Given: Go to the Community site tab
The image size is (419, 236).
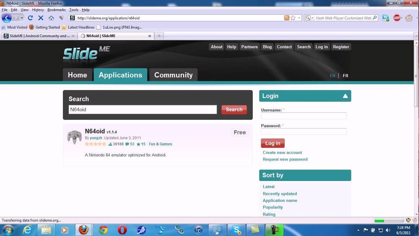Looking at the screenshot, I should [x=173, y=75].
